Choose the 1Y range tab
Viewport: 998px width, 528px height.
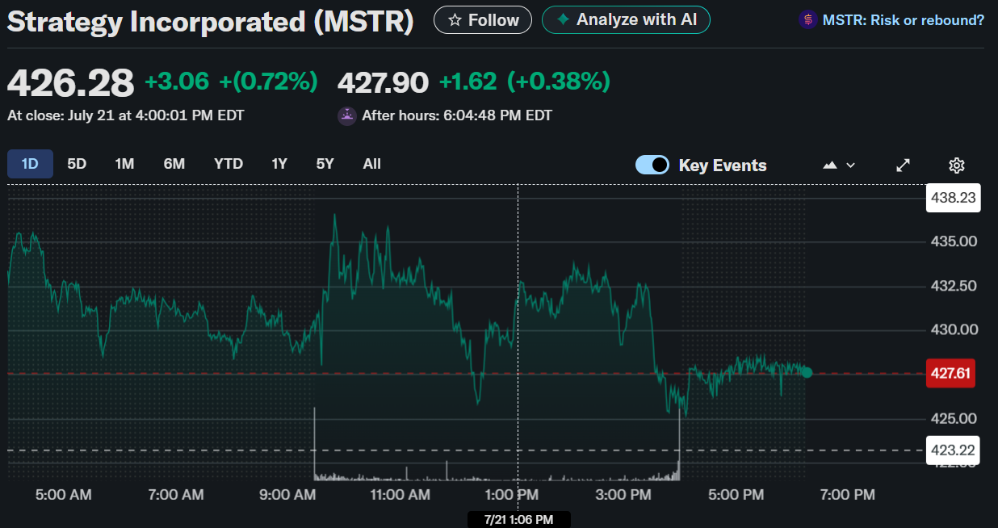(x=279, y=164)
